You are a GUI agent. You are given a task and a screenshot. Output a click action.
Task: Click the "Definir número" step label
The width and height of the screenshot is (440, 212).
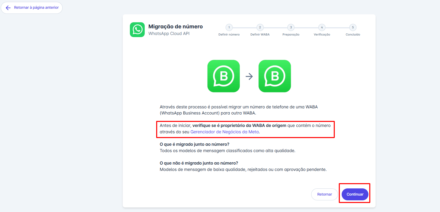pyautogui.click(x=229, y=34)
